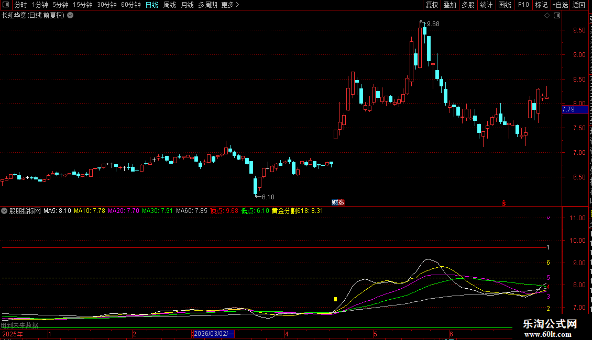Click the 11.00 indicator axis label

pos(578,218)
